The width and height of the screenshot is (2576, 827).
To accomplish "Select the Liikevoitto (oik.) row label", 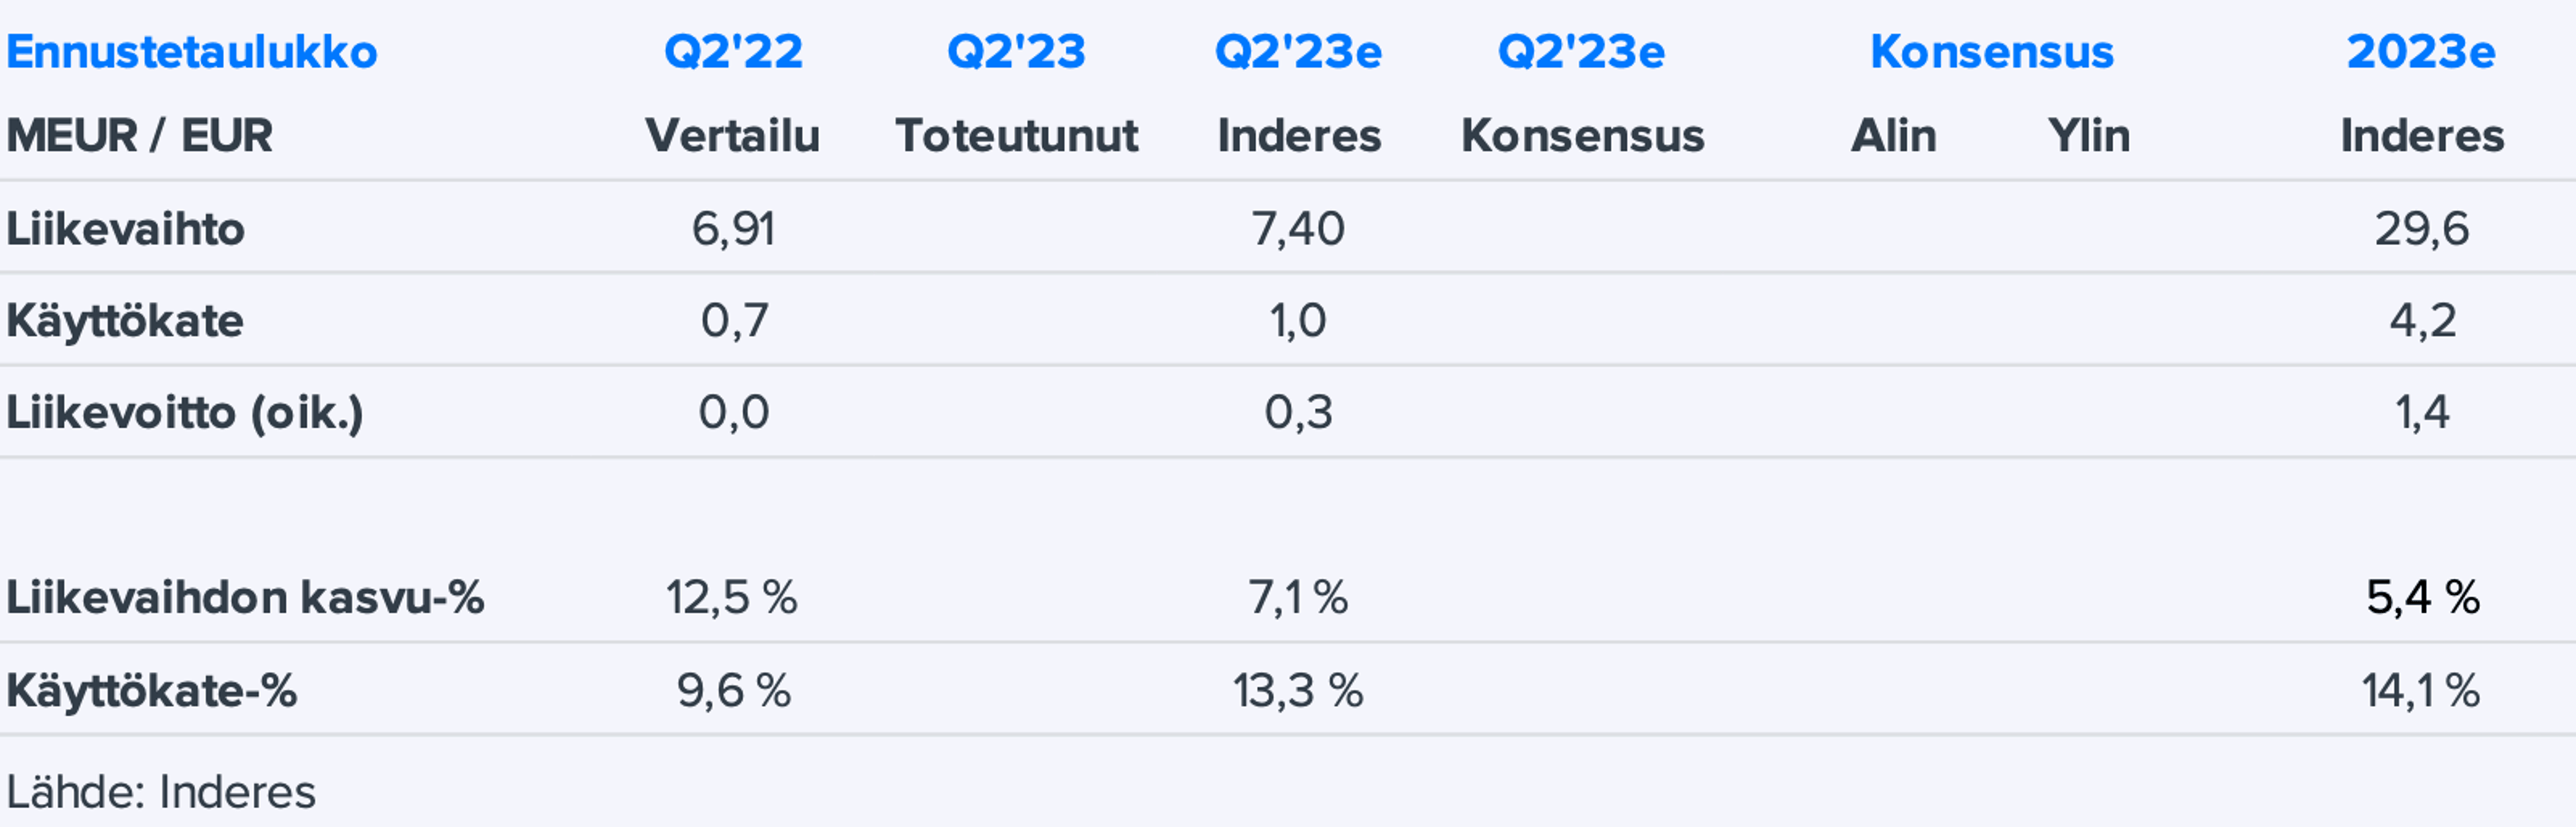I will point(185,413).
